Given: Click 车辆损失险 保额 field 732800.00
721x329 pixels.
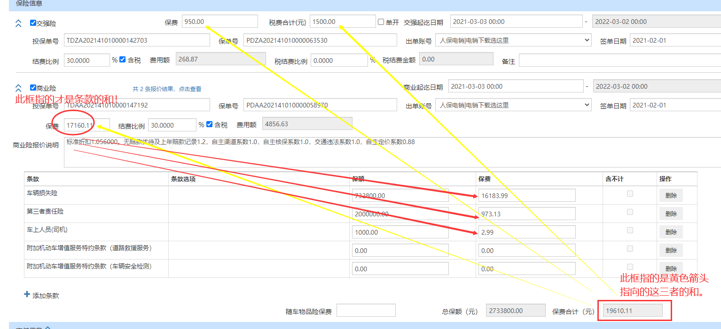Looking at the screenshot, I should click(x=400, y=195).
